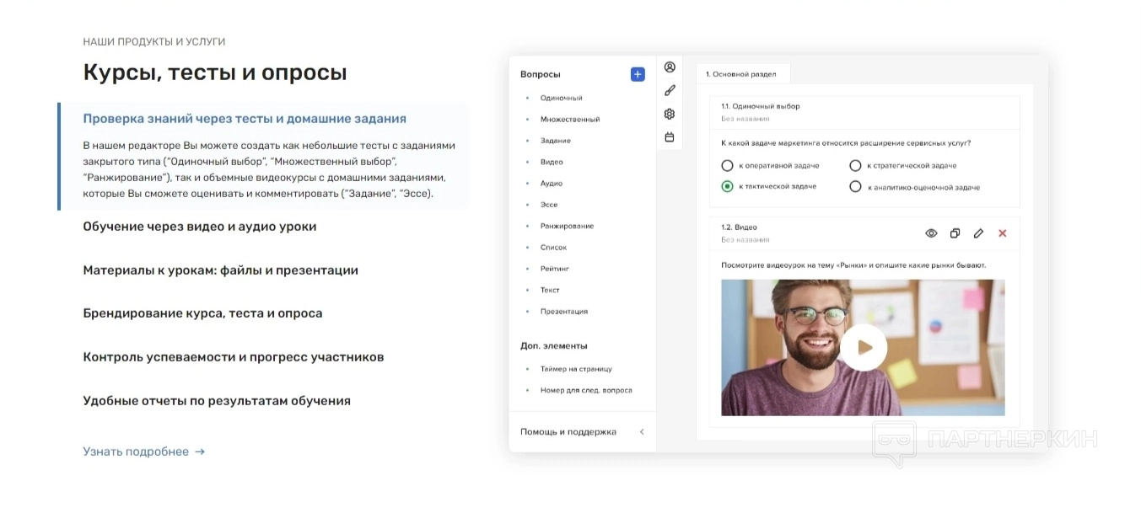
Task: Open "Помощь и поддержка"
Action: tap(568, 432)
